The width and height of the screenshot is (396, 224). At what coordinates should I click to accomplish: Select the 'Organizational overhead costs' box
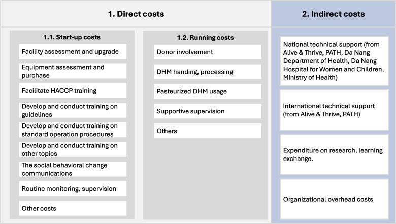[334, 199]
